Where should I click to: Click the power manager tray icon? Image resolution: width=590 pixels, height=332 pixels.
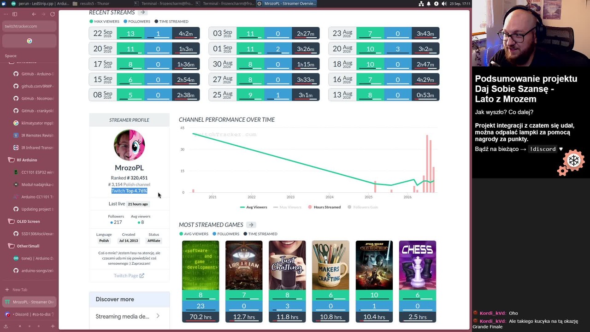coord(437,4)
